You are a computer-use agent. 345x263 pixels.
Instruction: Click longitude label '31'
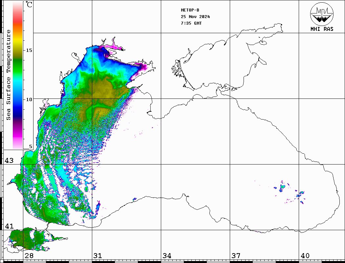(x=98, y=256)
